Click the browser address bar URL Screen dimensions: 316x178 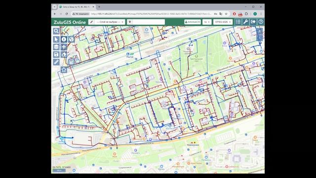pyautogui.click(x=151, y=14)
